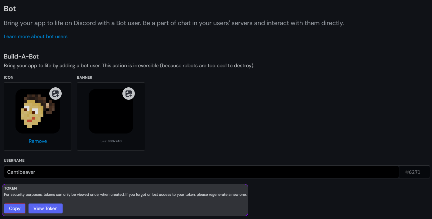The width and height of the screenshot is (432, 219).
Task: Open the Learn more about bot users link
Action: click(x=36, y=37)
